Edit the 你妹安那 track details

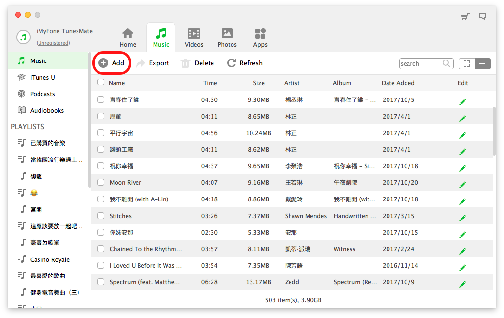463,235
